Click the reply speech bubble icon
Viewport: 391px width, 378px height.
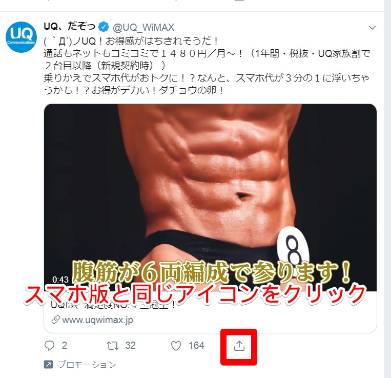pyautogui.click(x=49, y=346)
